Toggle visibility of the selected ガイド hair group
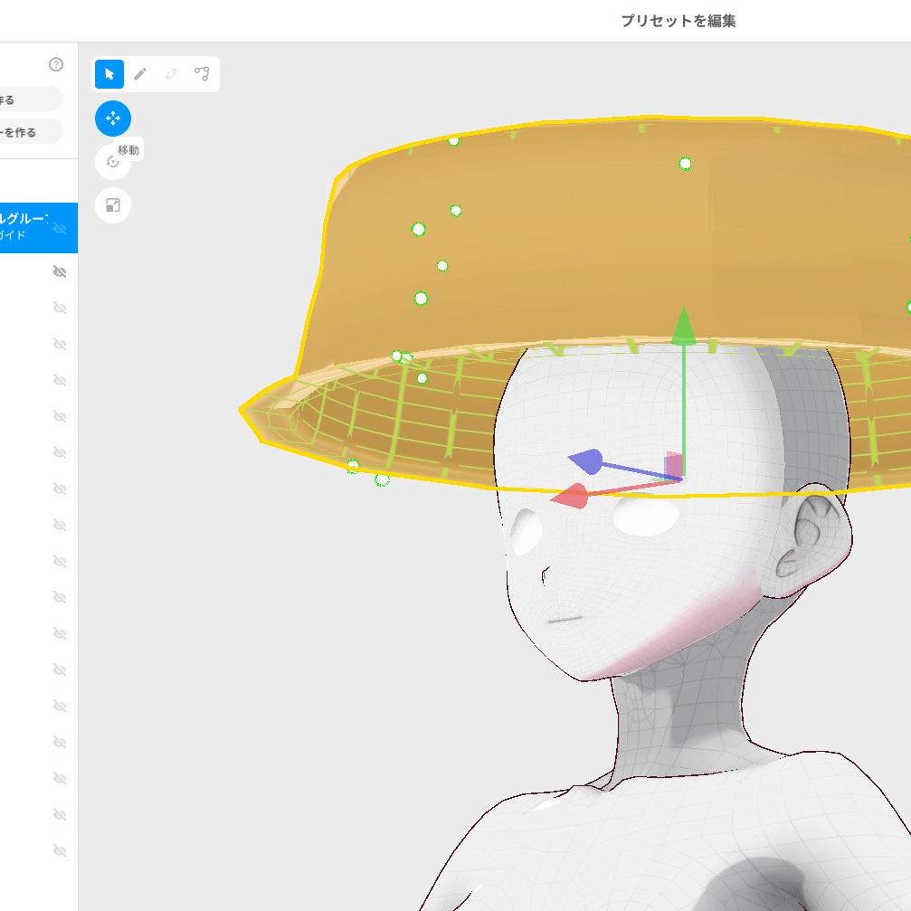The width and height of the screenshot is (911, 911). pyautogui.click(x=60, y=229)
